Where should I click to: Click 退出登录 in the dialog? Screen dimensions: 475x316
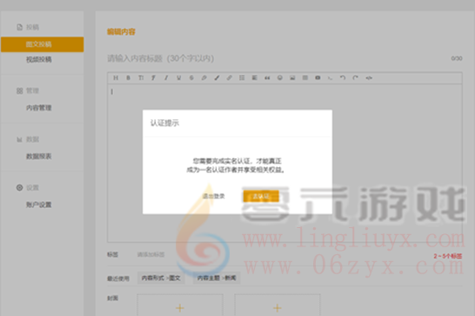[213, 196]
